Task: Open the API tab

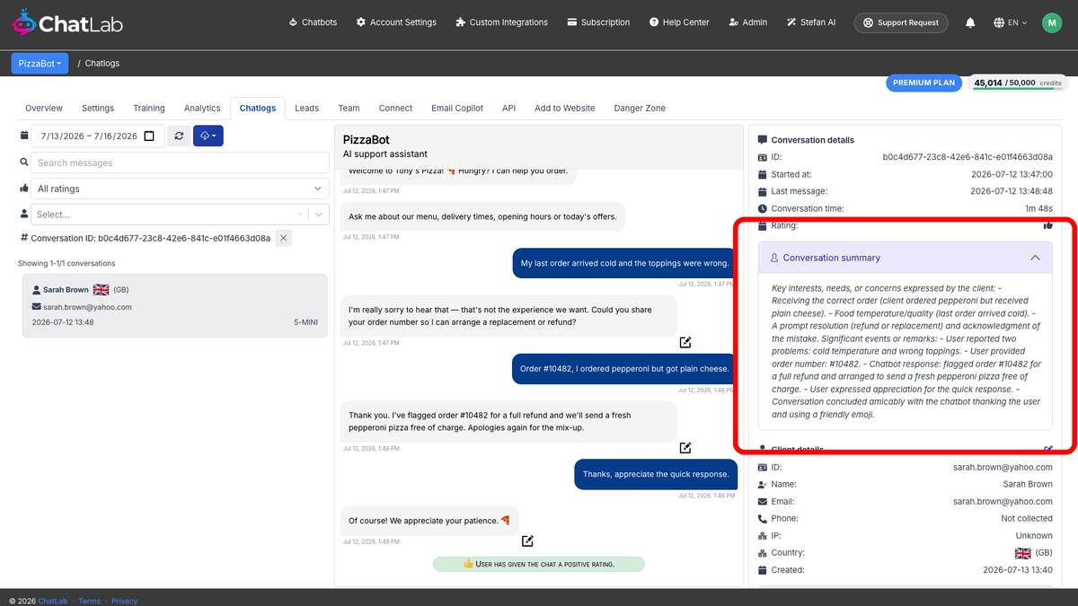Action: click(x=509, y=108)
